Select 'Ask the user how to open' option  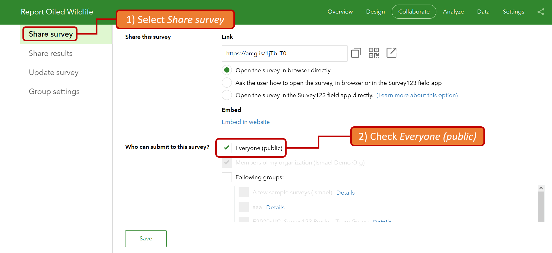click(x=227, y=83)
